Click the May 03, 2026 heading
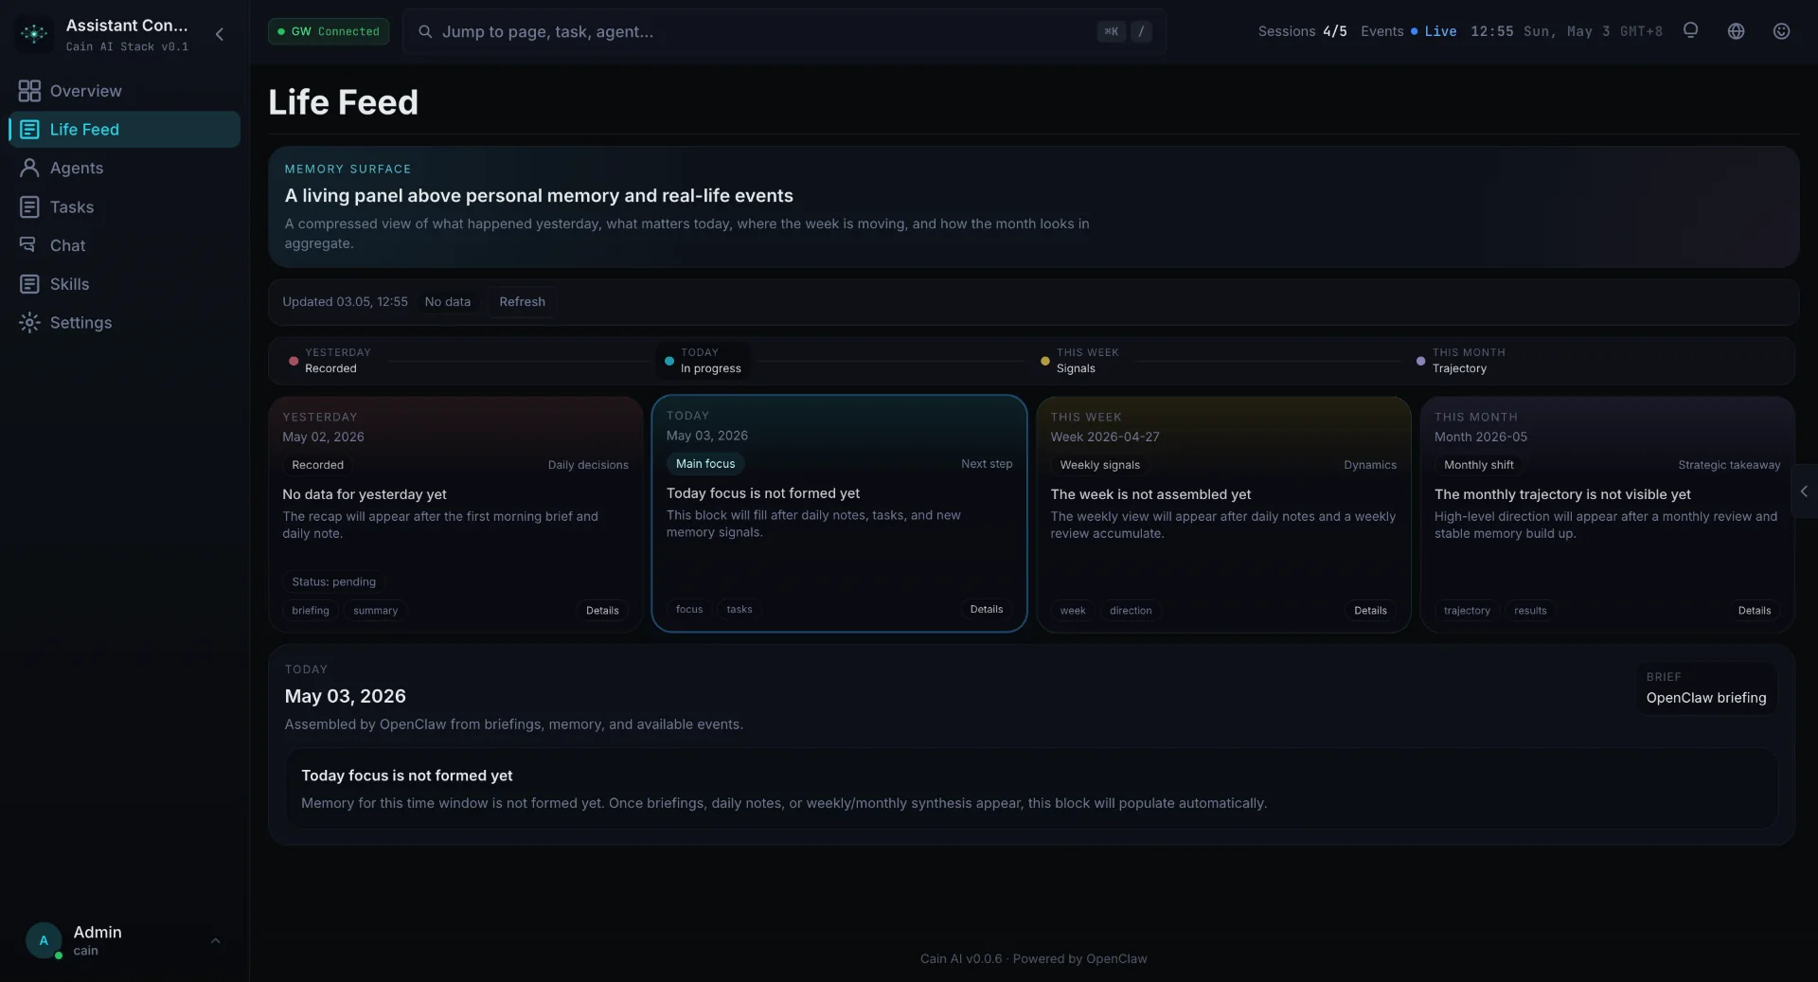 click(345, 696)
